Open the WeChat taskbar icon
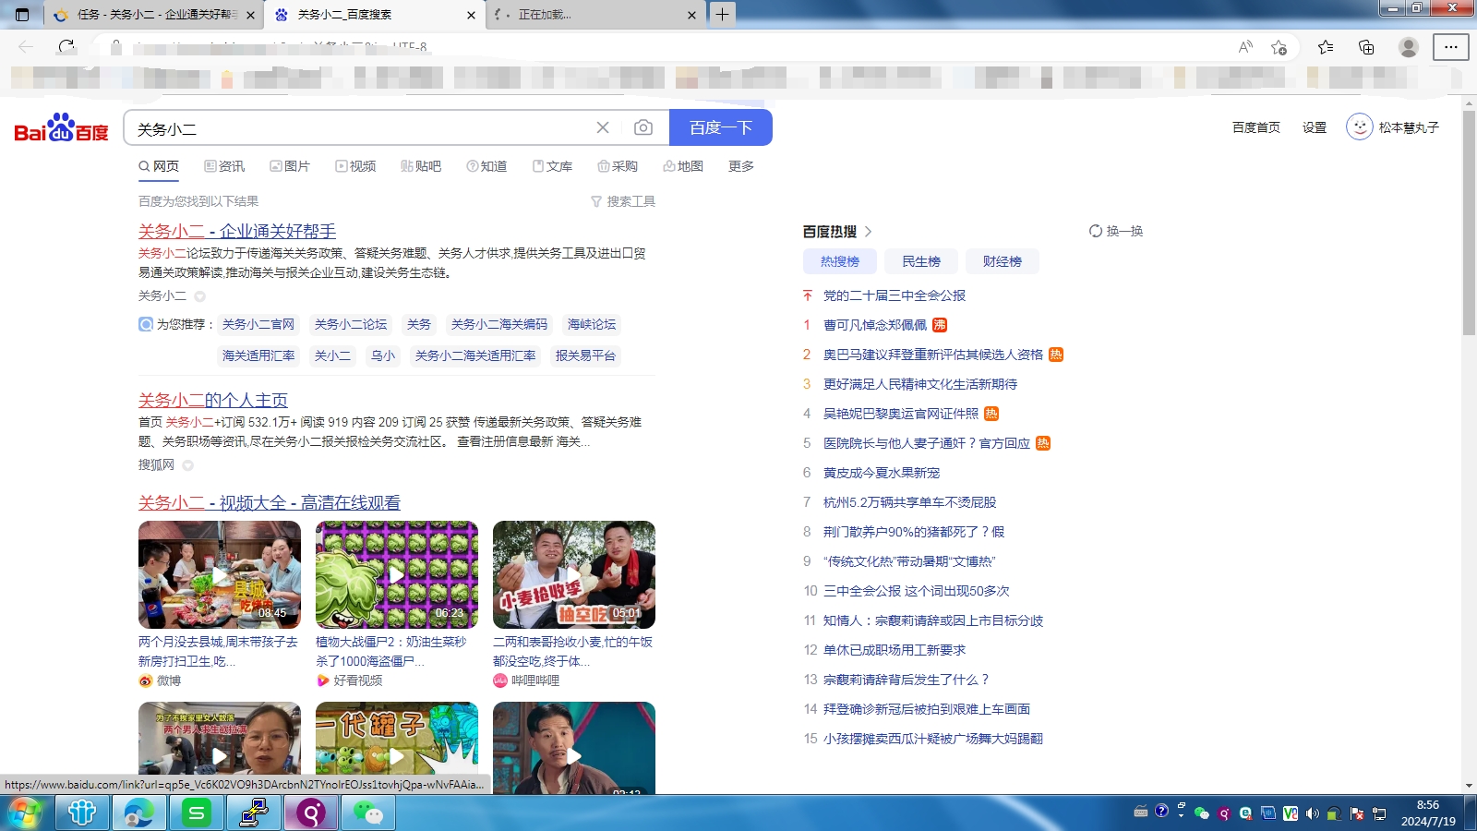 pyautogui.click(x=368, y=813)
